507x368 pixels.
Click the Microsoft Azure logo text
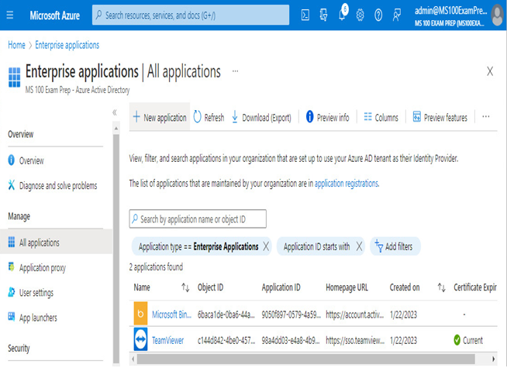pyautogui.click(x=54, y=15)
